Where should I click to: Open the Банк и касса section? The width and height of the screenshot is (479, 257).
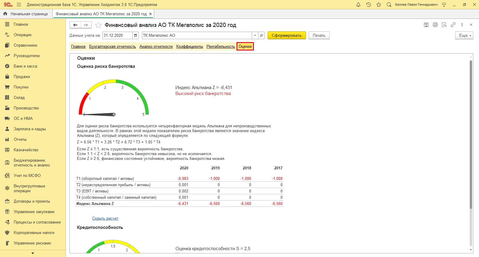pyautogui.click(x=33, y=66)
